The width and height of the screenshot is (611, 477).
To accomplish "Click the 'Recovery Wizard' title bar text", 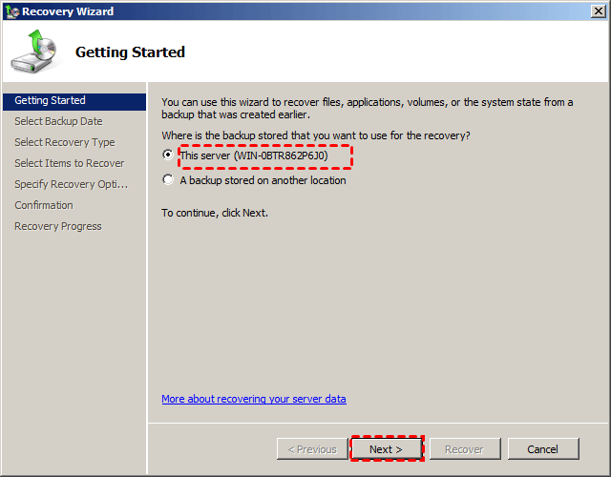I will (x=67, y=11).
